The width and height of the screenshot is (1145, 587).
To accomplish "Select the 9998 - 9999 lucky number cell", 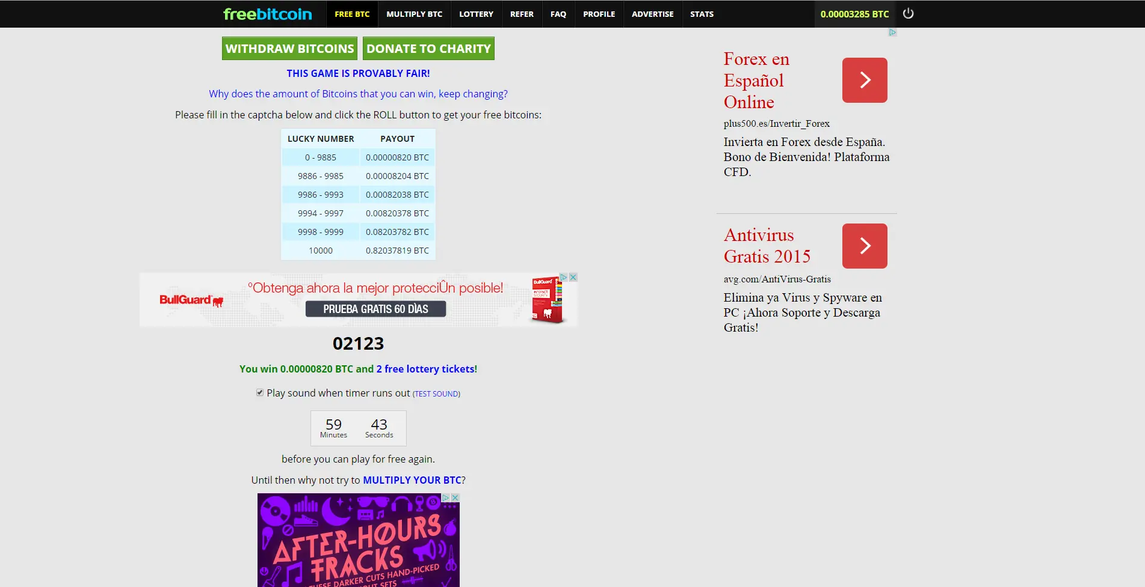I will [321, 232].
